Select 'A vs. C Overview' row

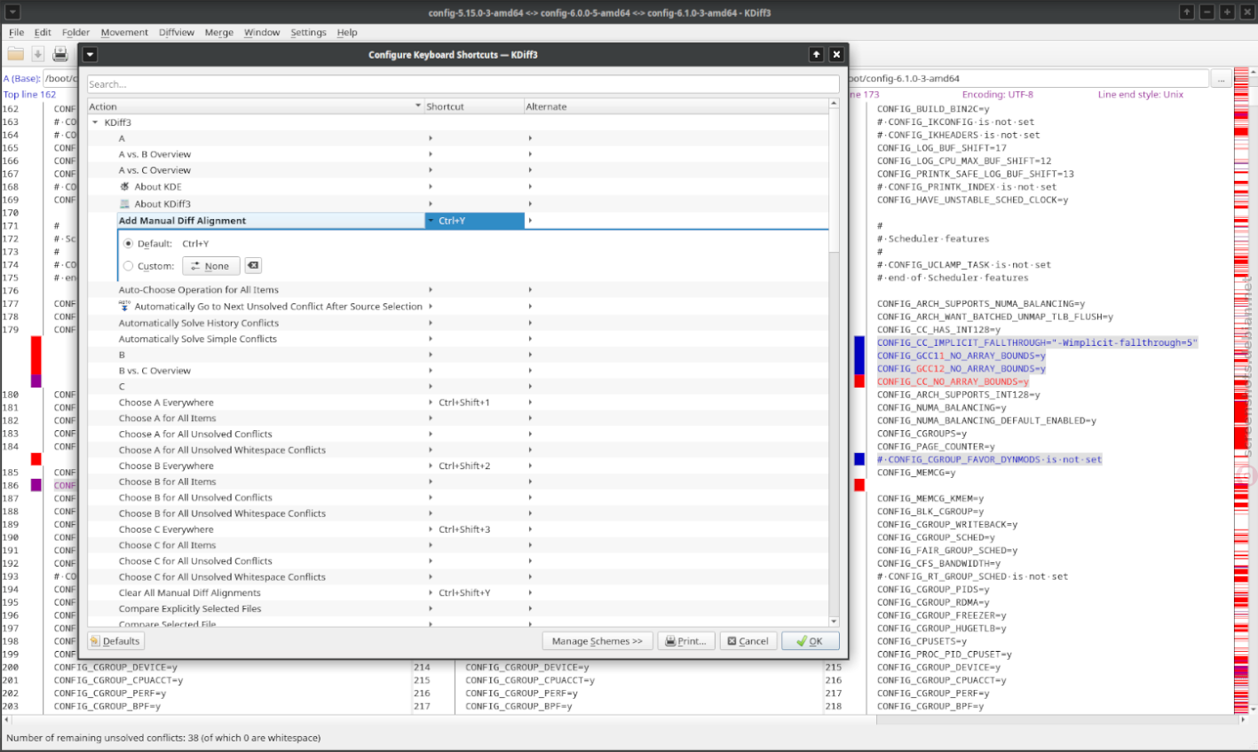[457, 170]
